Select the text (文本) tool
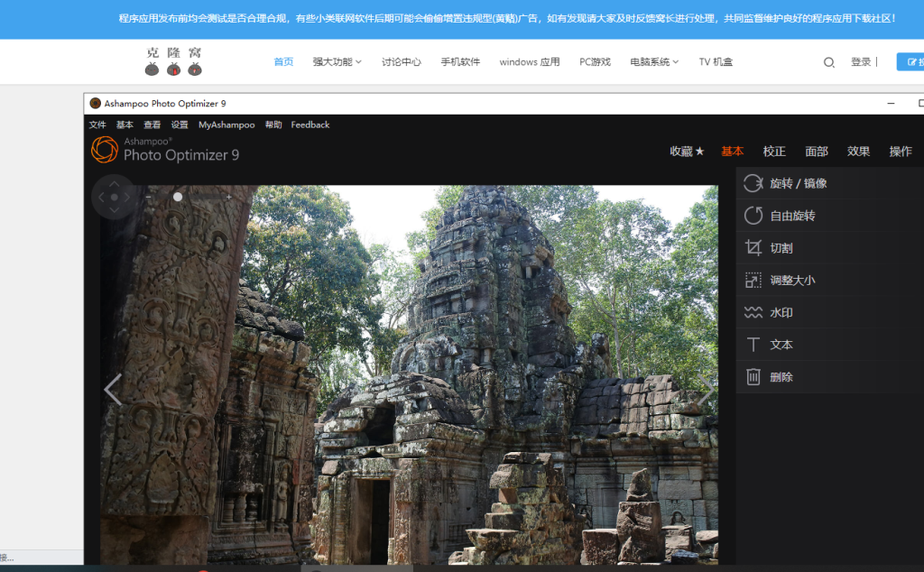 (830, 345)
